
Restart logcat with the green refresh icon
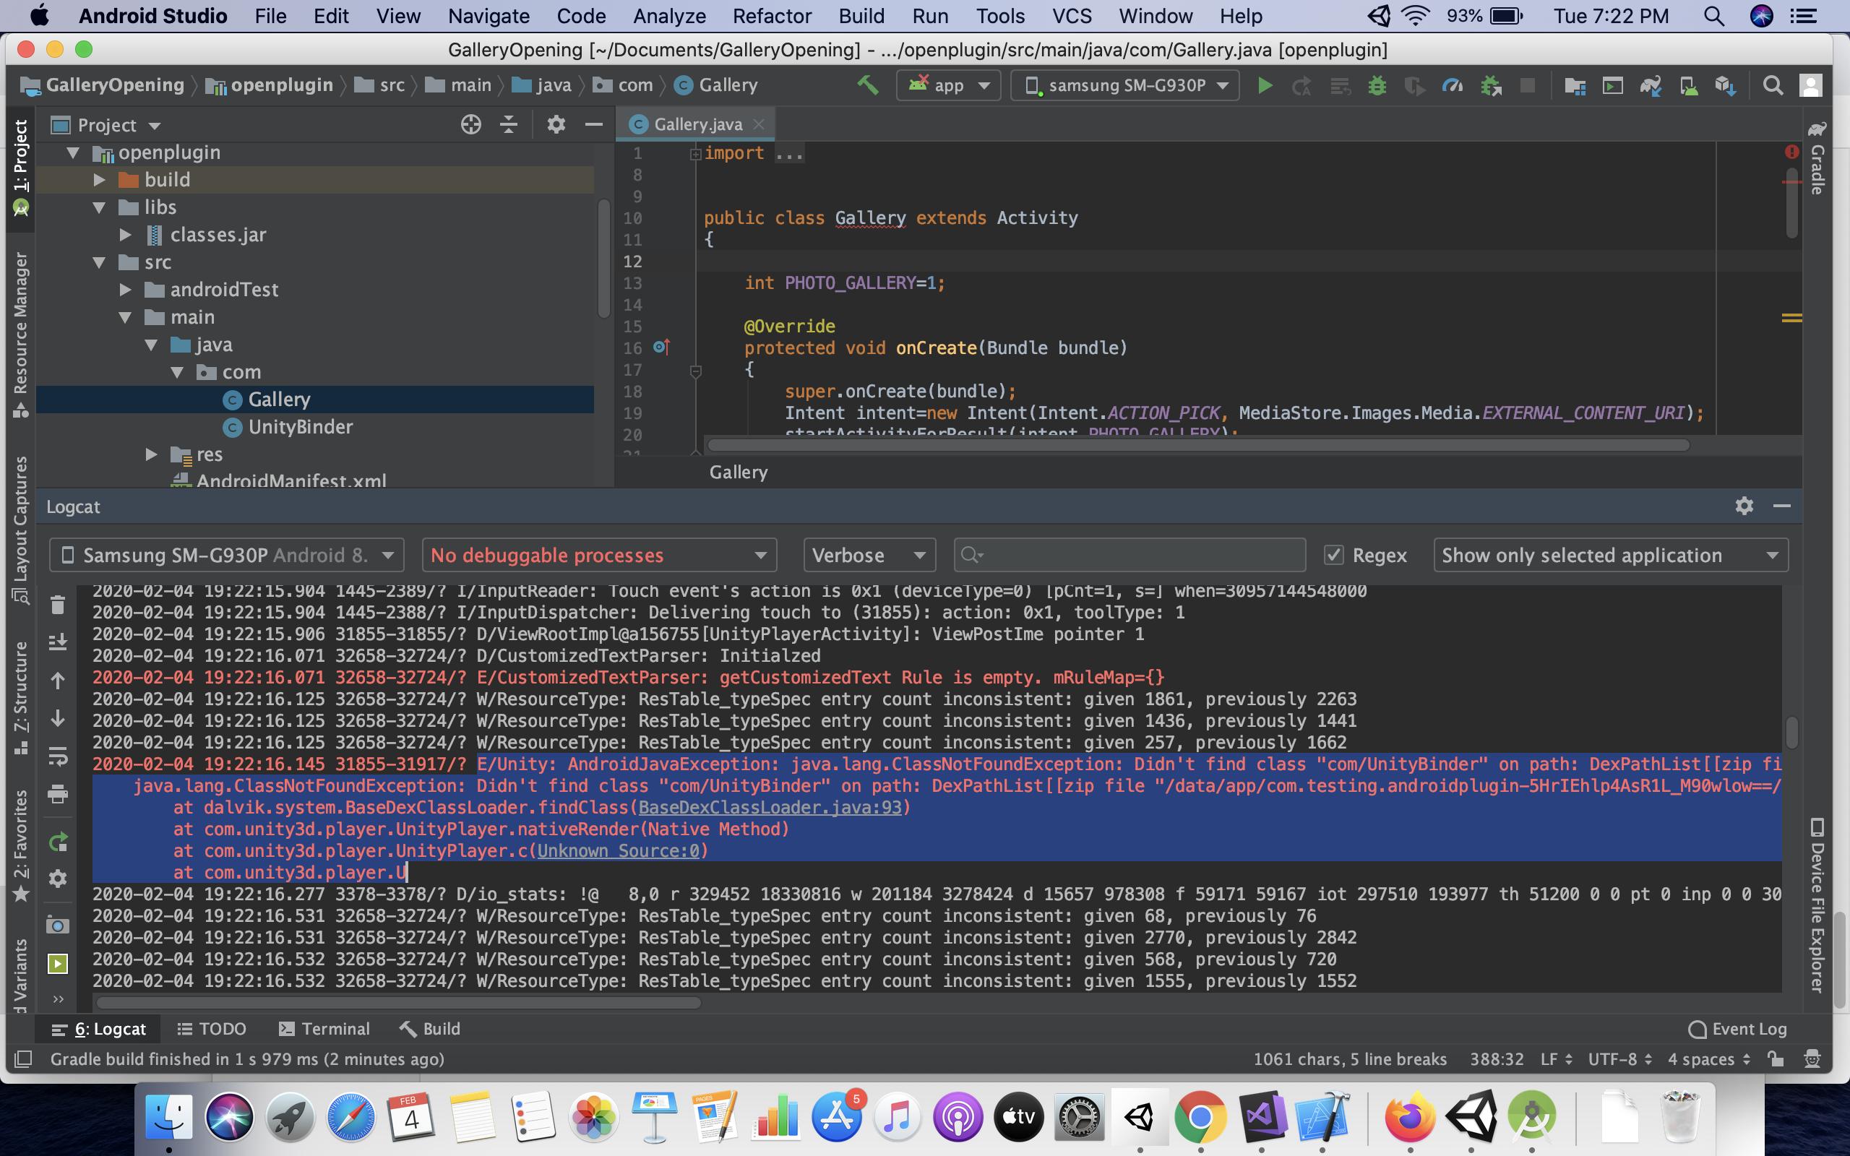58,842
